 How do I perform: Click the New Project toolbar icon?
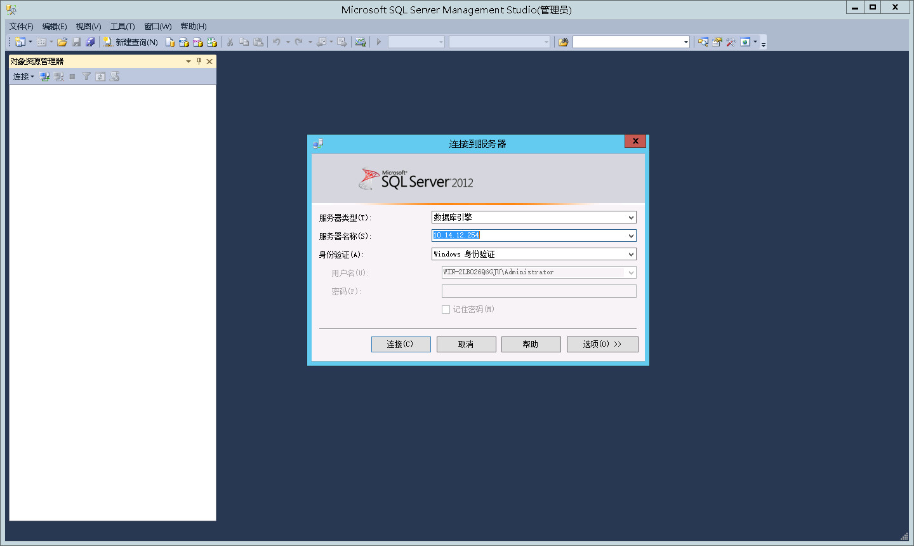pos(20,42)
